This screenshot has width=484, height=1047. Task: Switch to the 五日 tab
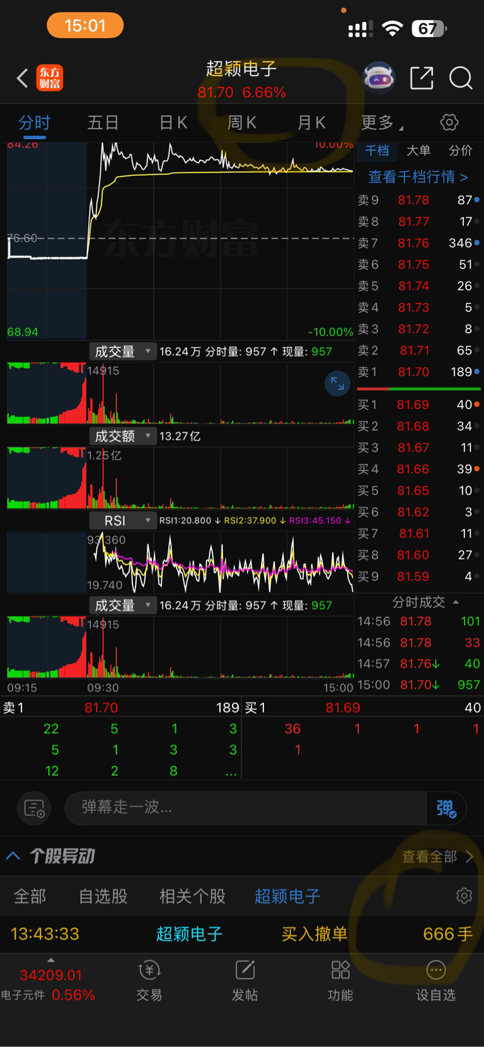[x=103, y=123]
